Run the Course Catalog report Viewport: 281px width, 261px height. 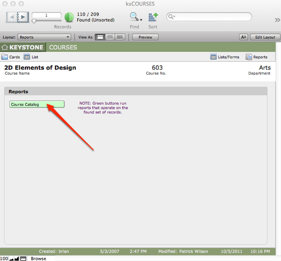[x=37, y=104]
